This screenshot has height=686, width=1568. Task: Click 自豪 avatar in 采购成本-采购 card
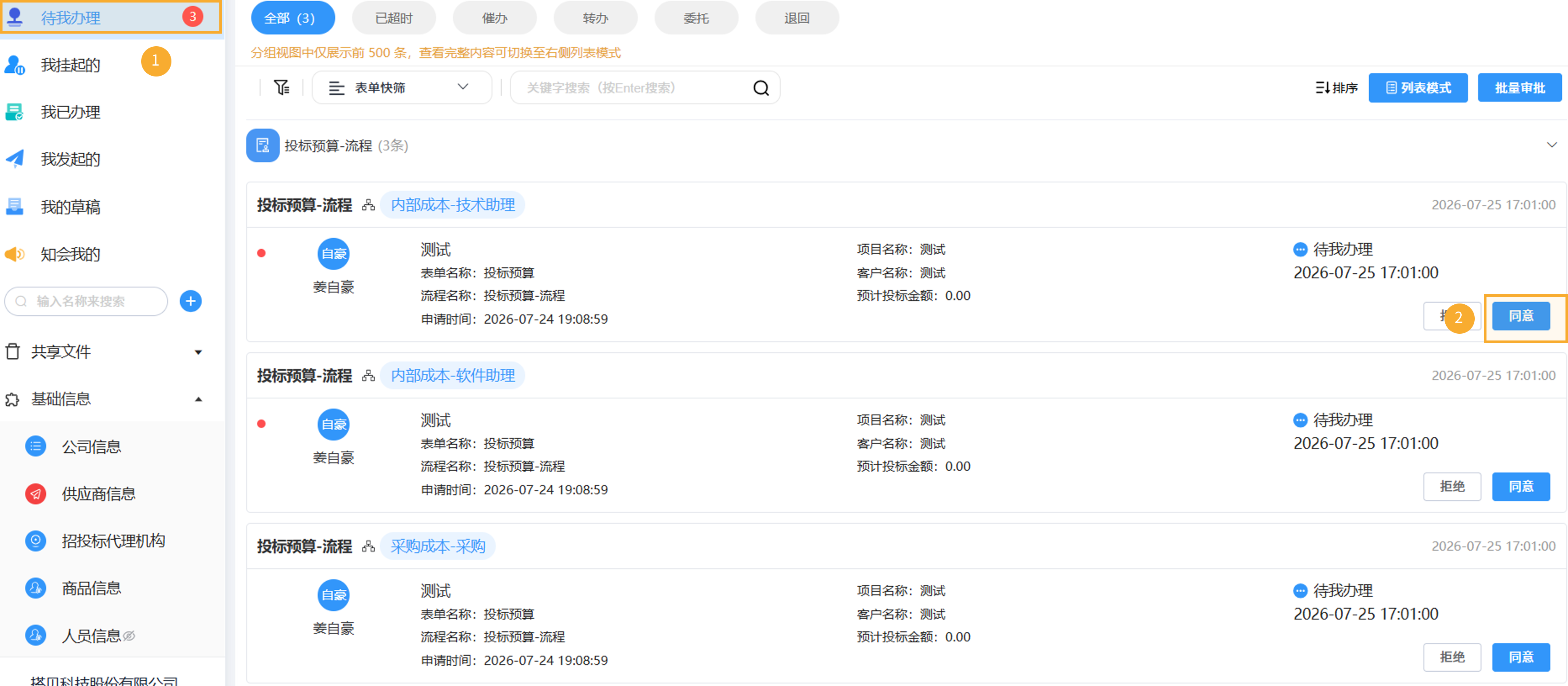pyautogui.click(x=334, y=595)
